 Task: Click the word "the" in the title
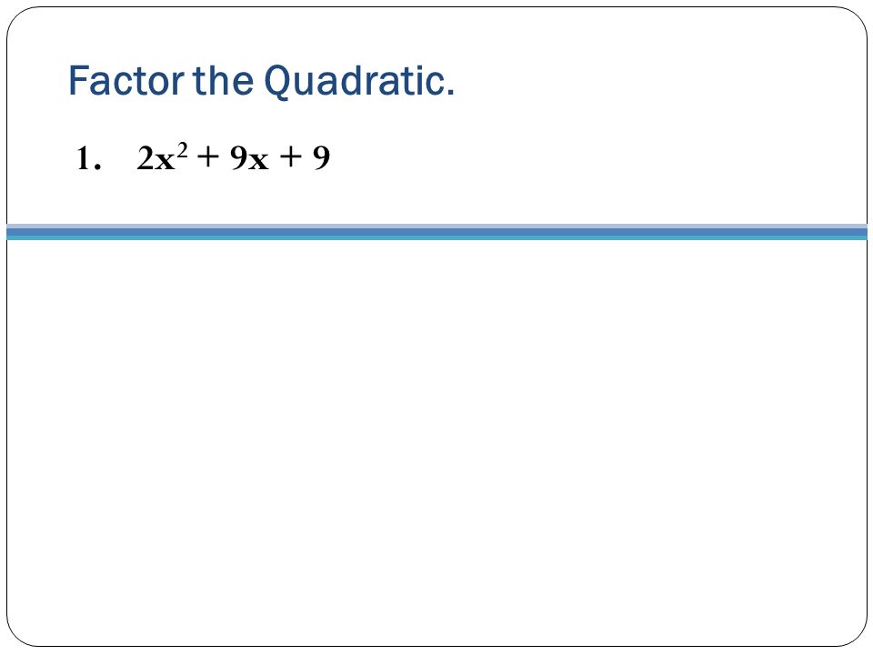[x=223, y=80]
